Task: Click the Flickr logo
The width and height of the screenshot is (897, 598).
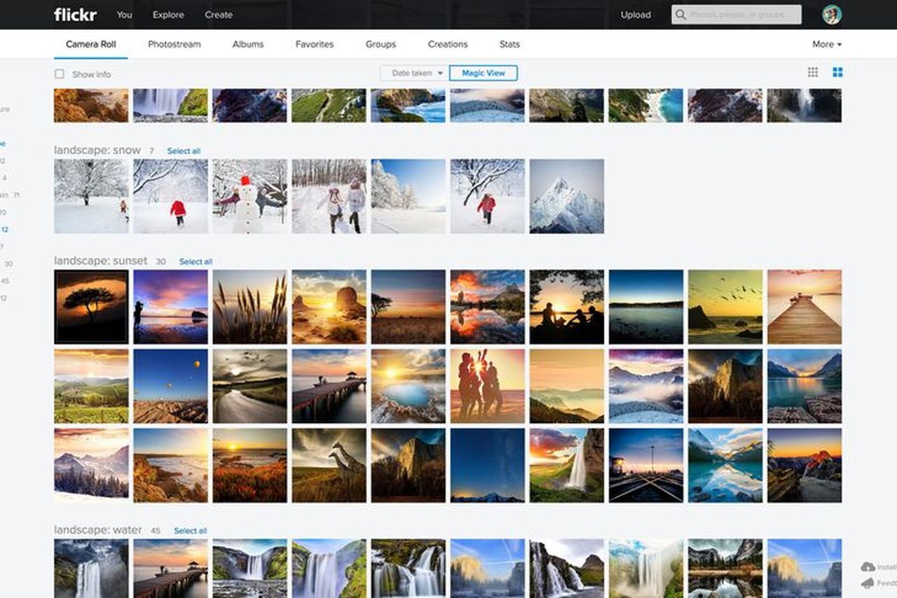Action: 75,15
